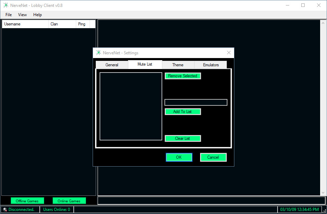Click the disconnected status icon in status bar
This screenshot has width=327, height=214.
point(5,210)
